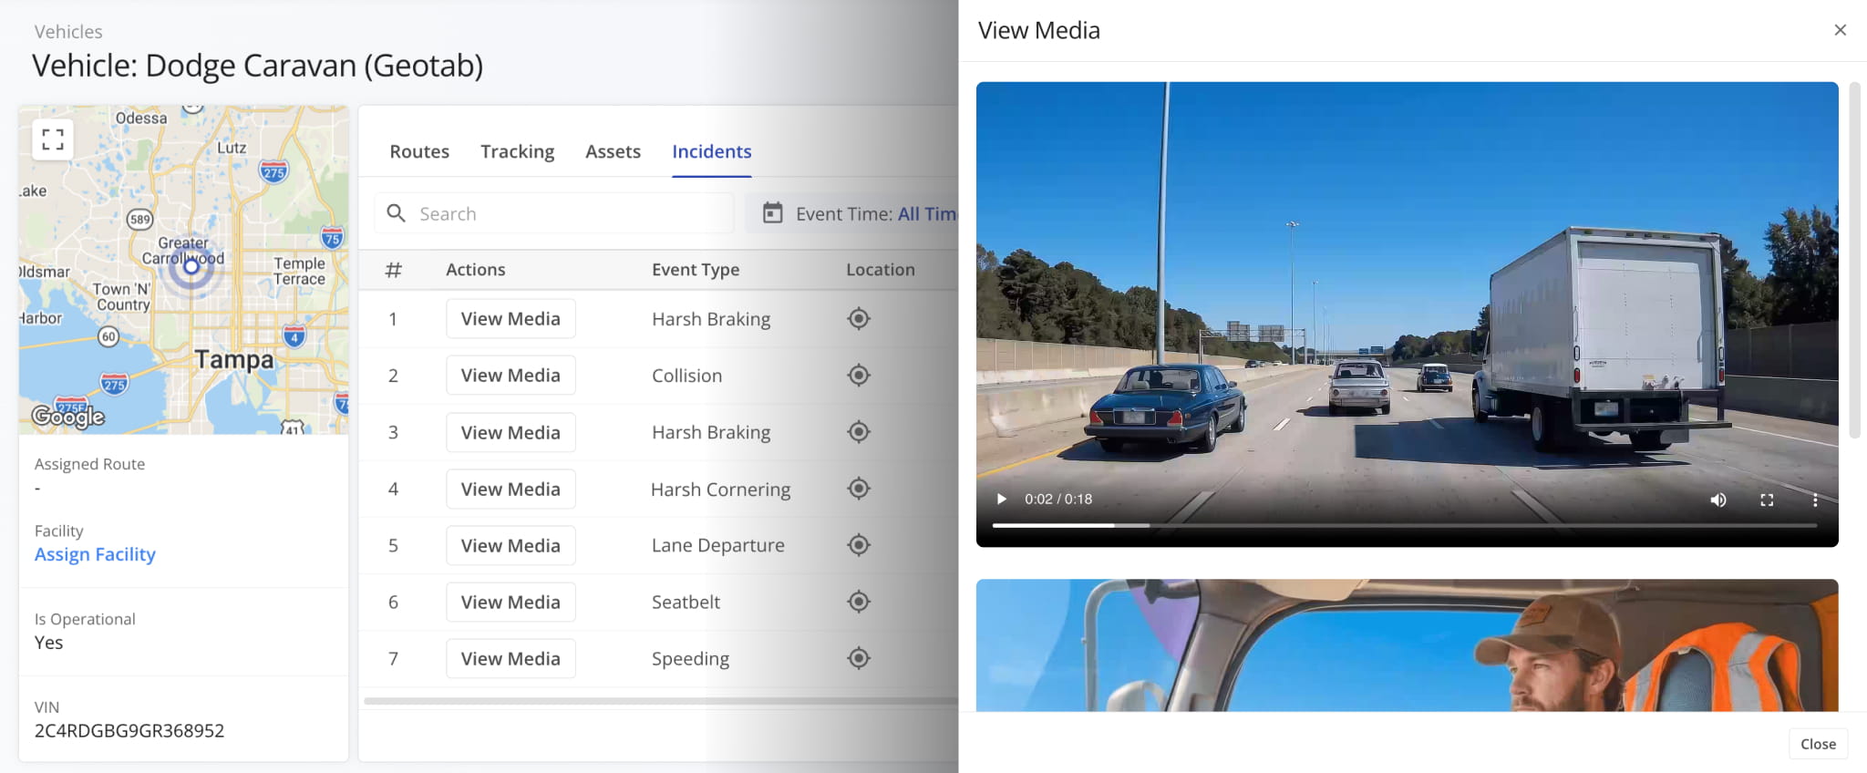Open Google logo link on map
This screenshot has height=773, width=1867.
tap(68, 417)
